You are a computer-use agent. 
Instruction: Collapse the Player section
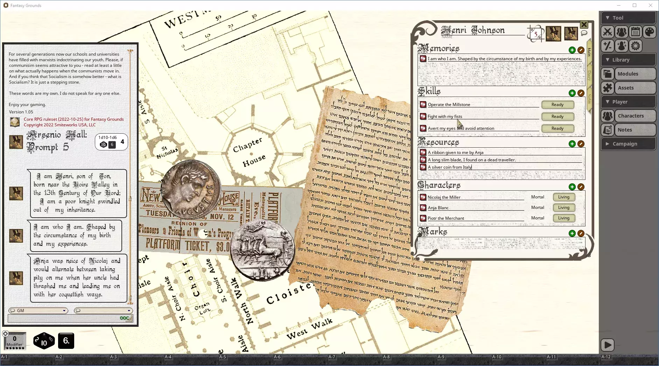coord(628,102)
